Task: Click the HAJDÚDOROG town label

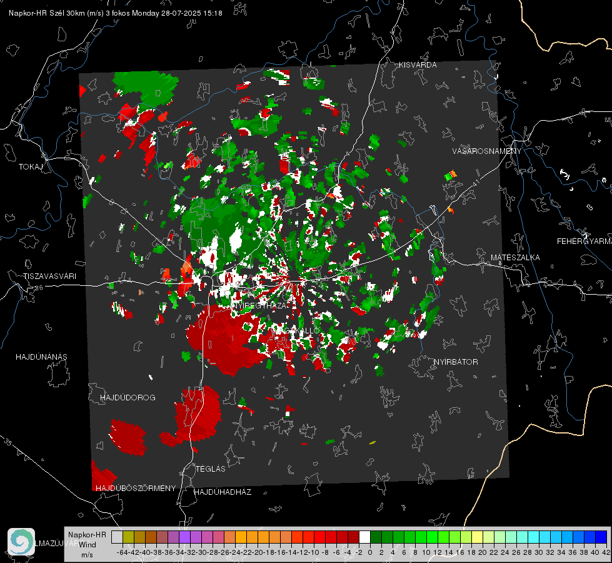Action: pyautogui.click(x=128, y=398)
